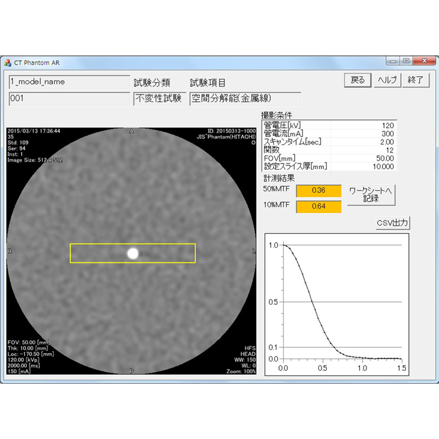The image size is (439, 439).
Task: Select the 1_model_name field
Action: click(x=69, y=82)
